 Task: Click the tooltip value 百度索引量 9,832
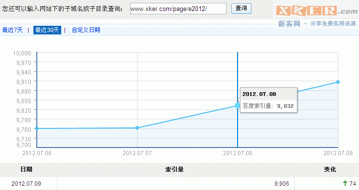pyautogui.click(x=268, y=106)
